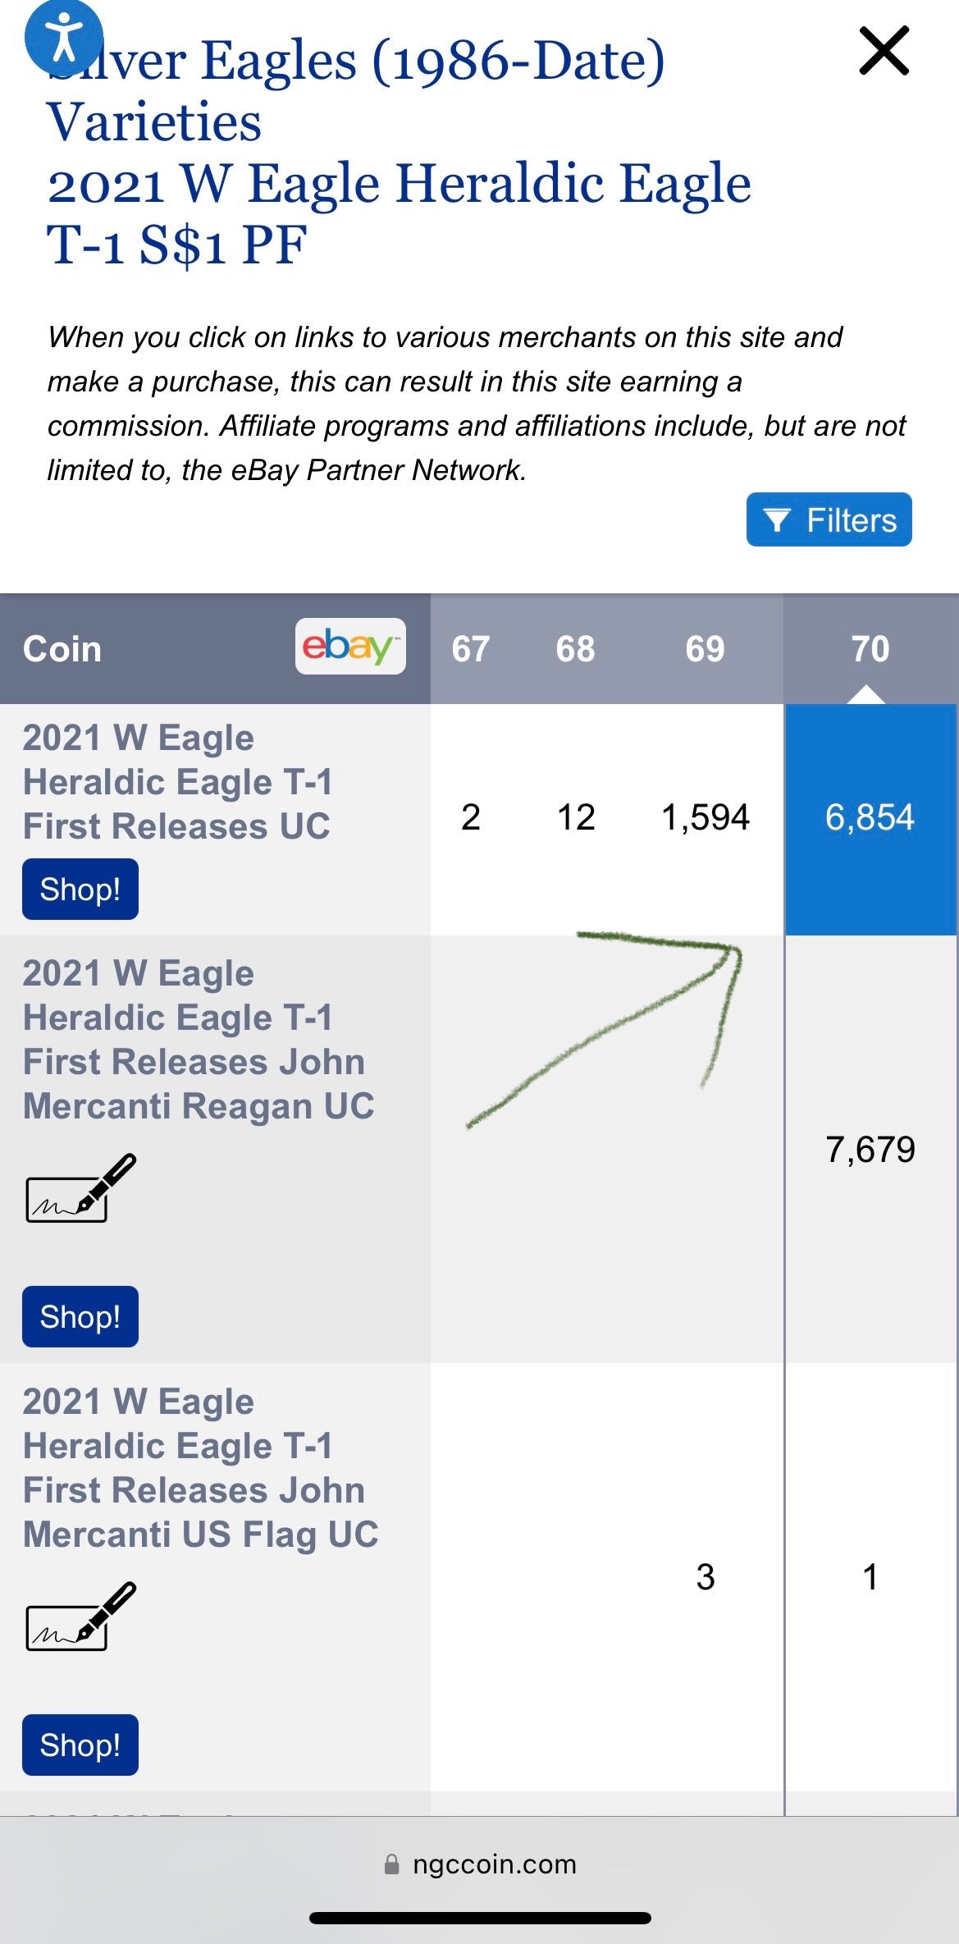Click the sort triangle under the 70 column
The image size is (959, 1944).
[867, 696]
